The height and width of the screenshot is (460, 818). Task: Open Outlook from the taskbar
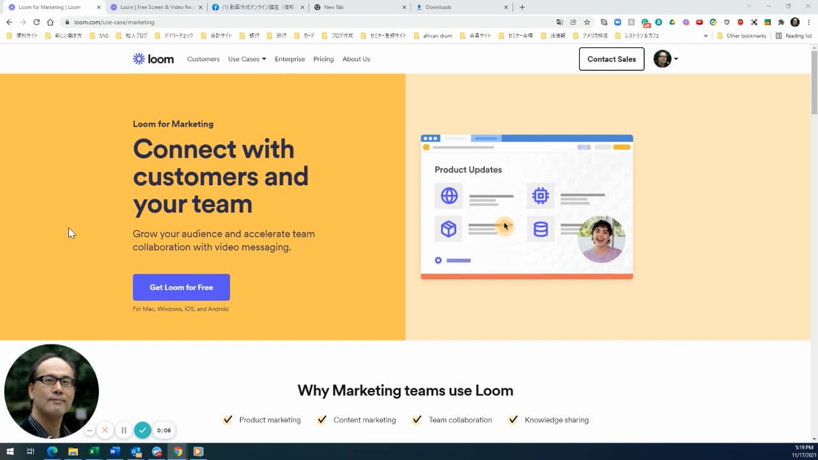coord(135,452)
